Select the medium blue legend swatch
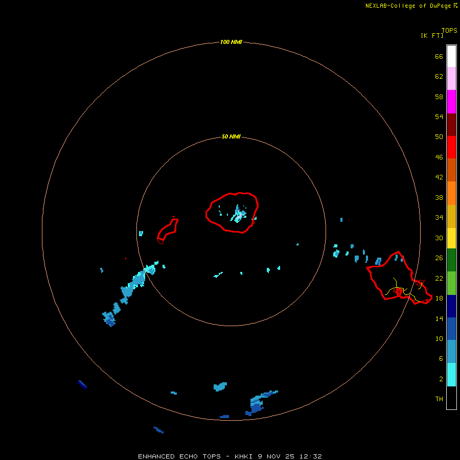460x460 pixels. [451, 329]
